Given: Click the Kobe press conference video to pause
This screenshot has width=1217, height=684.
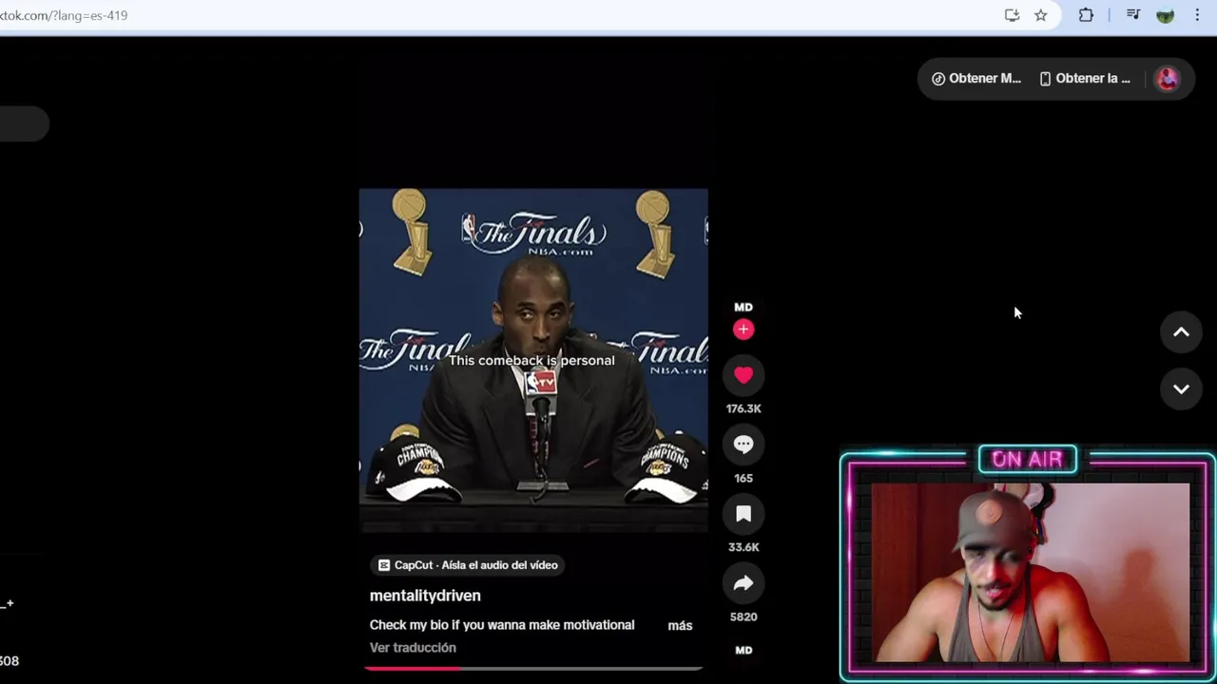Looking at the screenshot, I should pyautogui.click(x=533, y=360).
